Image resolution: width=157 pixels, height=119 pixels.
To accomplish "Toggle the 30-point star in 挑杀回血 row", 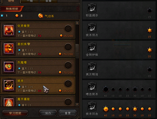I will tap(135, 109).
